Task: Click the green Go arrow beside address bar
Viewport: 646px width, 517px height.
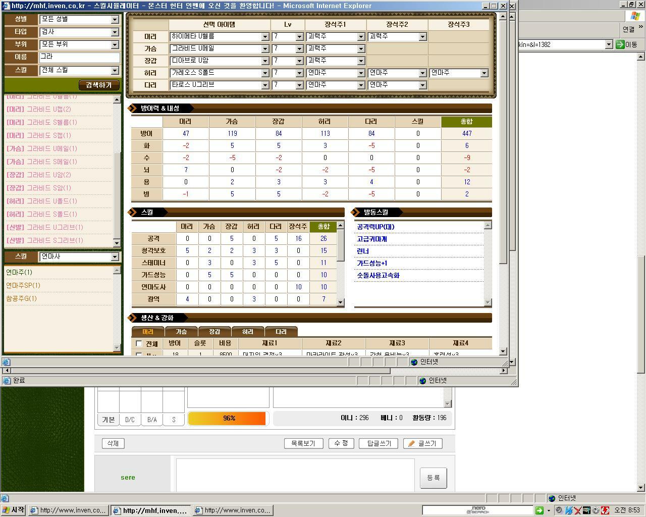Action: (x=620, y=44)
